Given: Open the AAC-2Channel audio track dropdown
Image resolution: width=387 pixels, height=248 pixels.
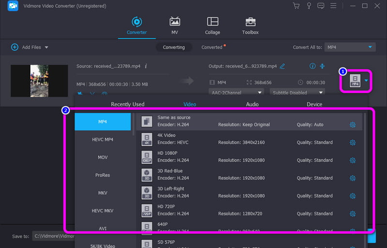Looking at the screenshot, I should point(236,92).
